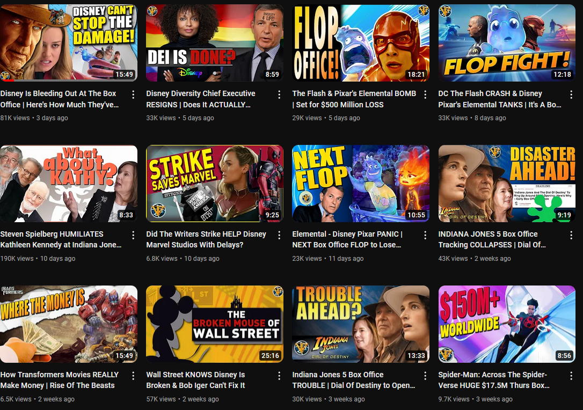Open options menu for Steven Spielberg HUMILIATES video
The height and width of the screenshot is (410, 583).
click(x=133, y=235)
